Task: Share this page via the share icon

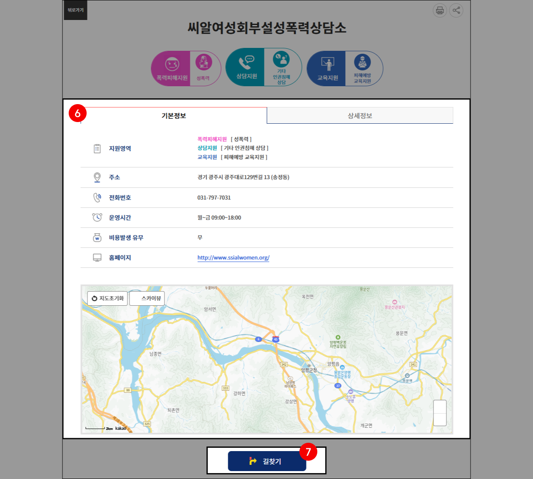Action: (456, 10)
